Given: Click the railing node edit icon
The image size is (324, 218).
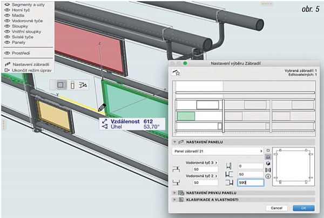Looking at the screenshot, I should (x=84, y=85).
